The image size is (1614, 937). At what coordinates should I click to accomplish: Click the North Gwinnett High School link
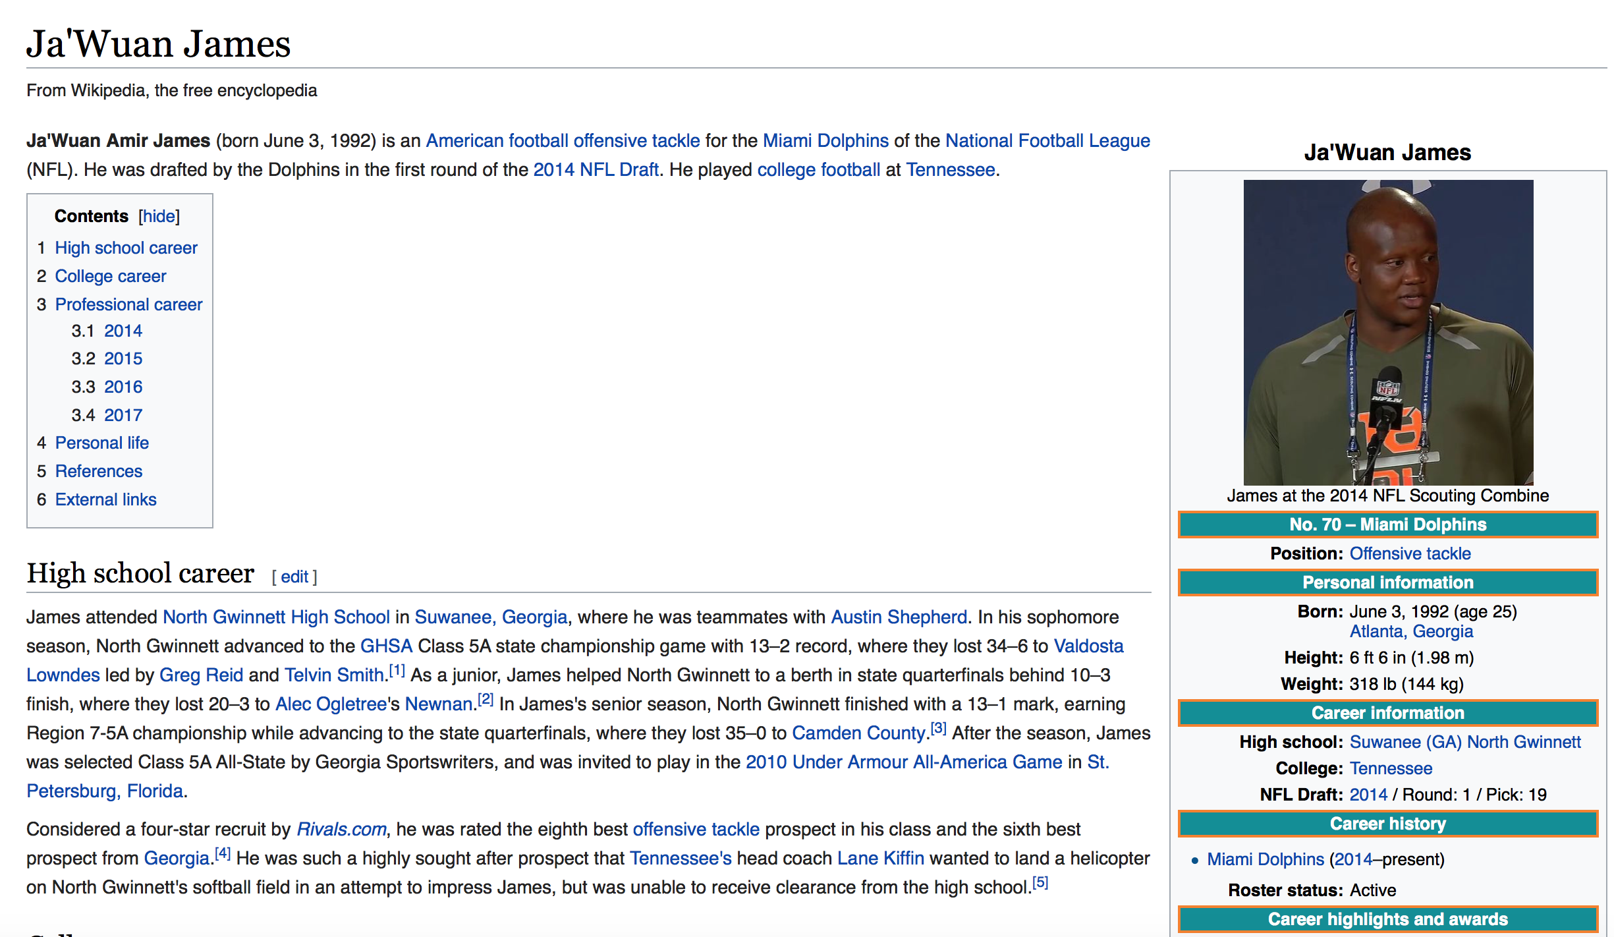[x=276, y=617]
